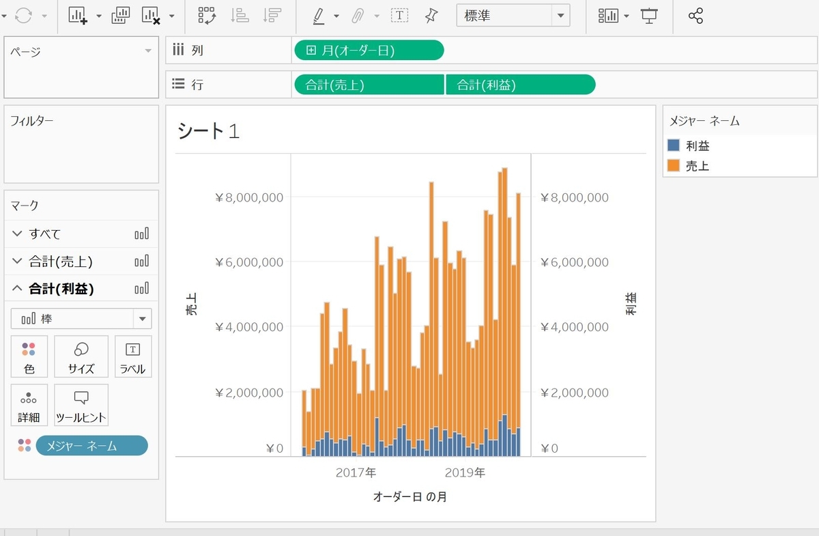The height and width of the screenshot is (536, 819).
Task: Click the group members paperclip icon
Action: coord(359,16)
